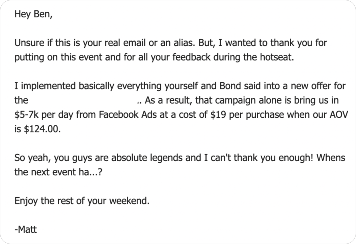The height and width of the screenshot is (244, 356).
Task: Click the truncated "ha...?" text
Action: [93, 172]
